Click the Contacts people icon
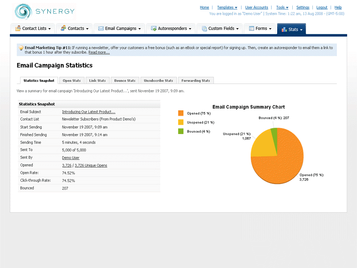The image size is (357, 268). tap(63, 29)
